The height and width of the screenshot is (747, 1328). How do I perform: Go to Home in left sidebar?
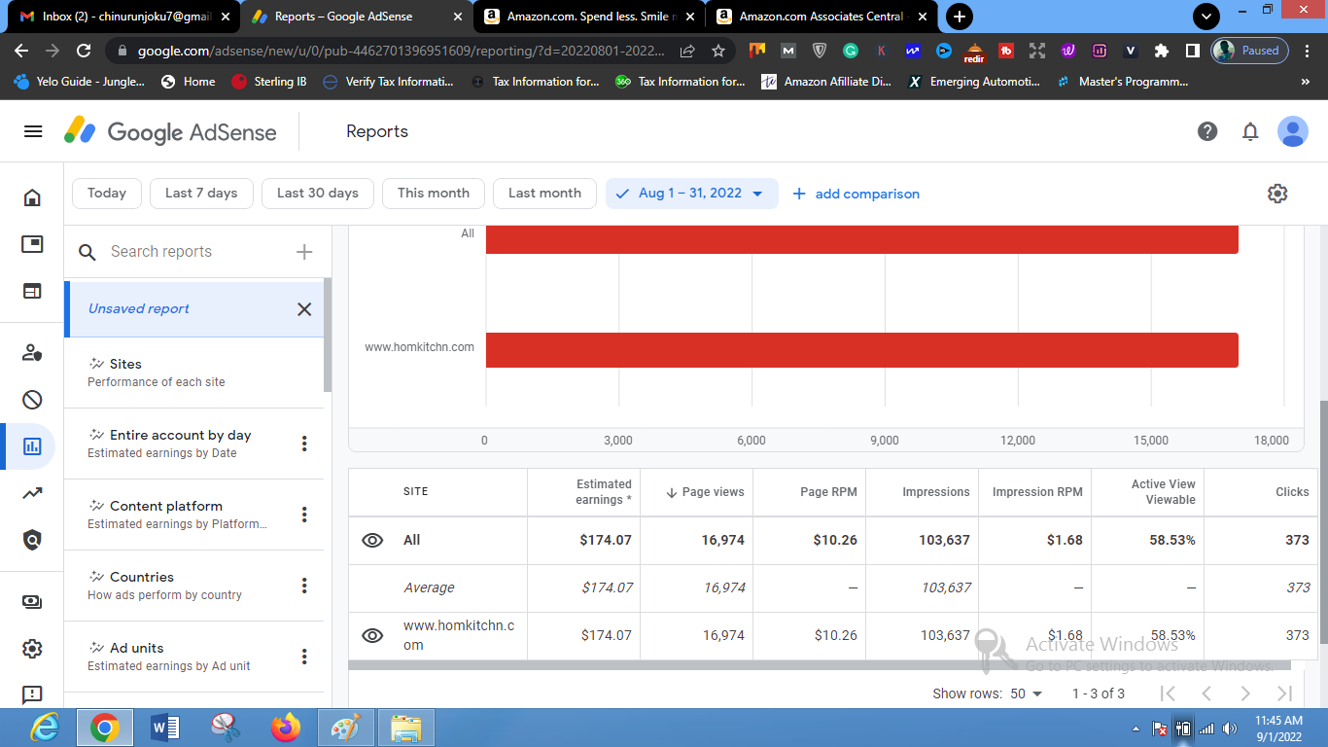tap(32, 197)
